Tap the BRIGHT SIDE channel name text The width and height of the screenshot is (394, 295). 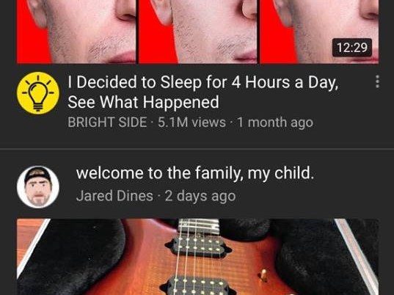[x=107, y=123]
